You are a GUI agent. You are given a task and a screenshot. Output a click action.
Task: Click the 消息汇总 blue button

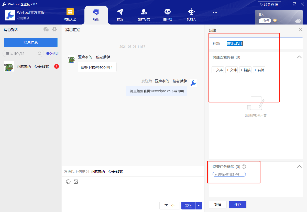click(31, 42)
